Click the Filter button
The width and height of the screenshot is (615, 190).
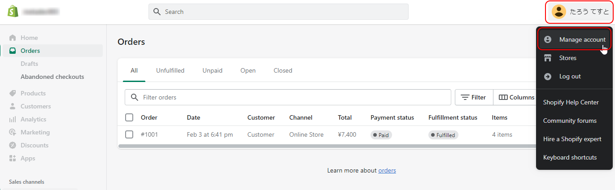tap(474, 97)
